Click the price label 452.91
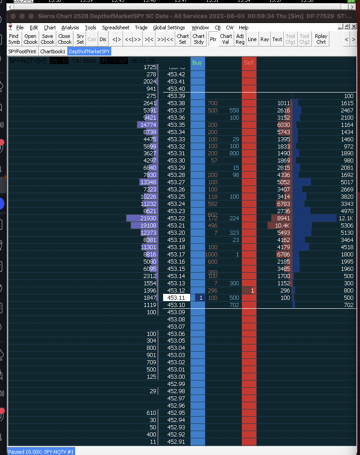 pos(176,441)
